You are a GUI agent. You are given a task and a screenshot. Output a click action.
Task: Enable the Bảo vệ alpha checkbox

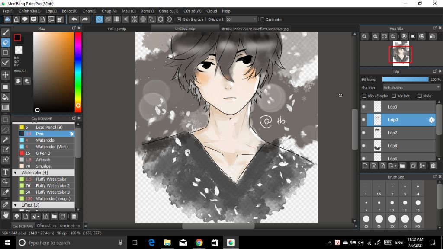364,96
